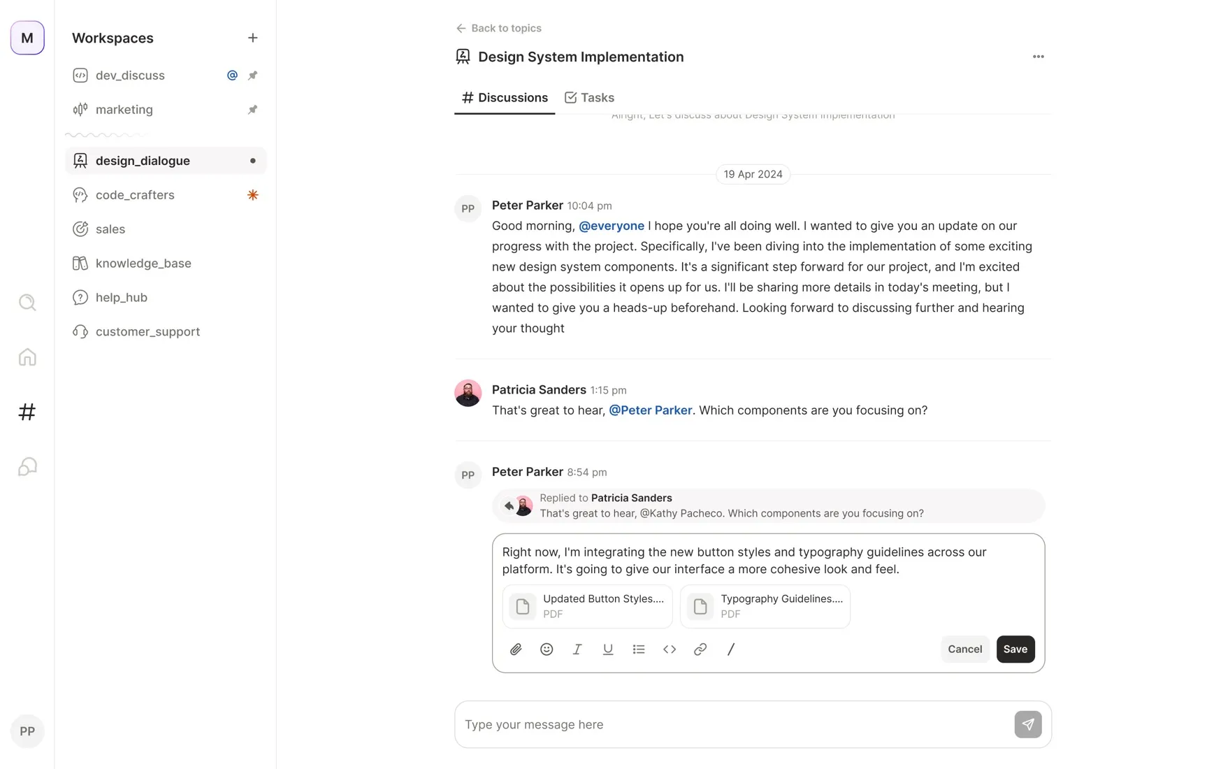Unpin the marketing workspace
The width and height of the screenshot is (1230, 769).
[x=253, y=110]
